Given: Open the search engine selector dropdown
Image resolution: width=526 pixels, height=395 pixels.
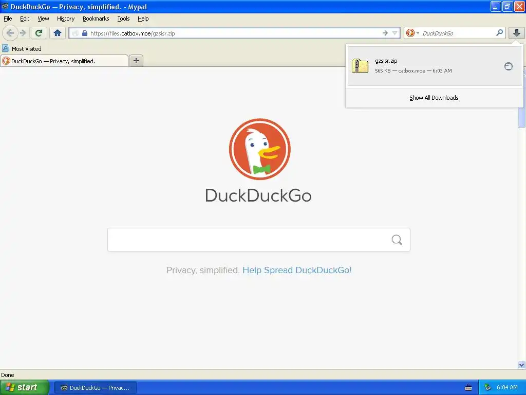Looking at the screenshot, I should point(412,33).
